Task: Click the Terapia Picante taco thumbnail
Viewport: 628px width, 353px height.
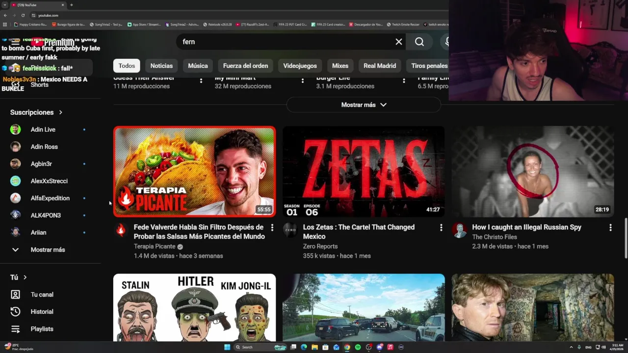Action: (x=194, y=172)
